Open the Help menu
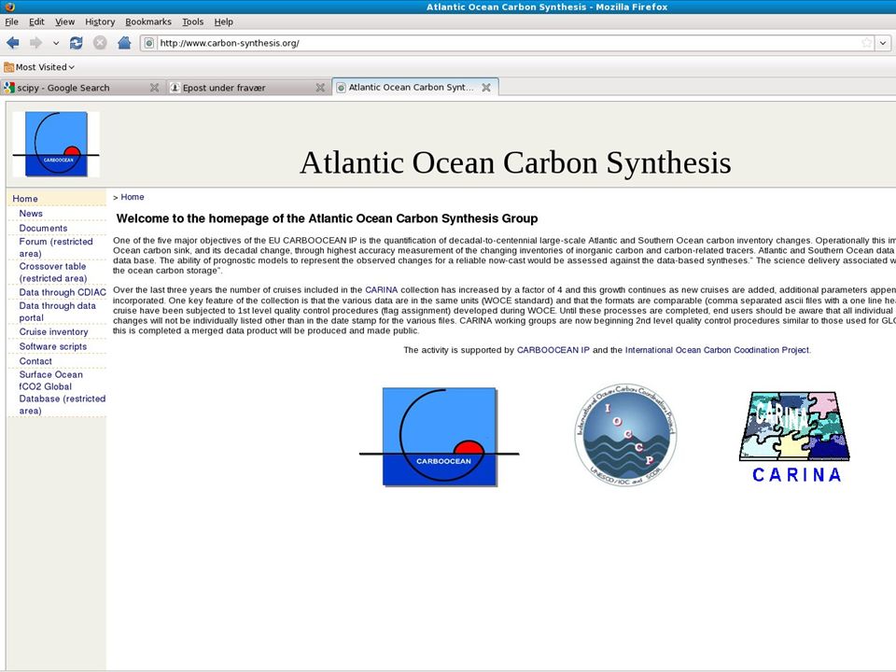 click(x=223, y=21)
